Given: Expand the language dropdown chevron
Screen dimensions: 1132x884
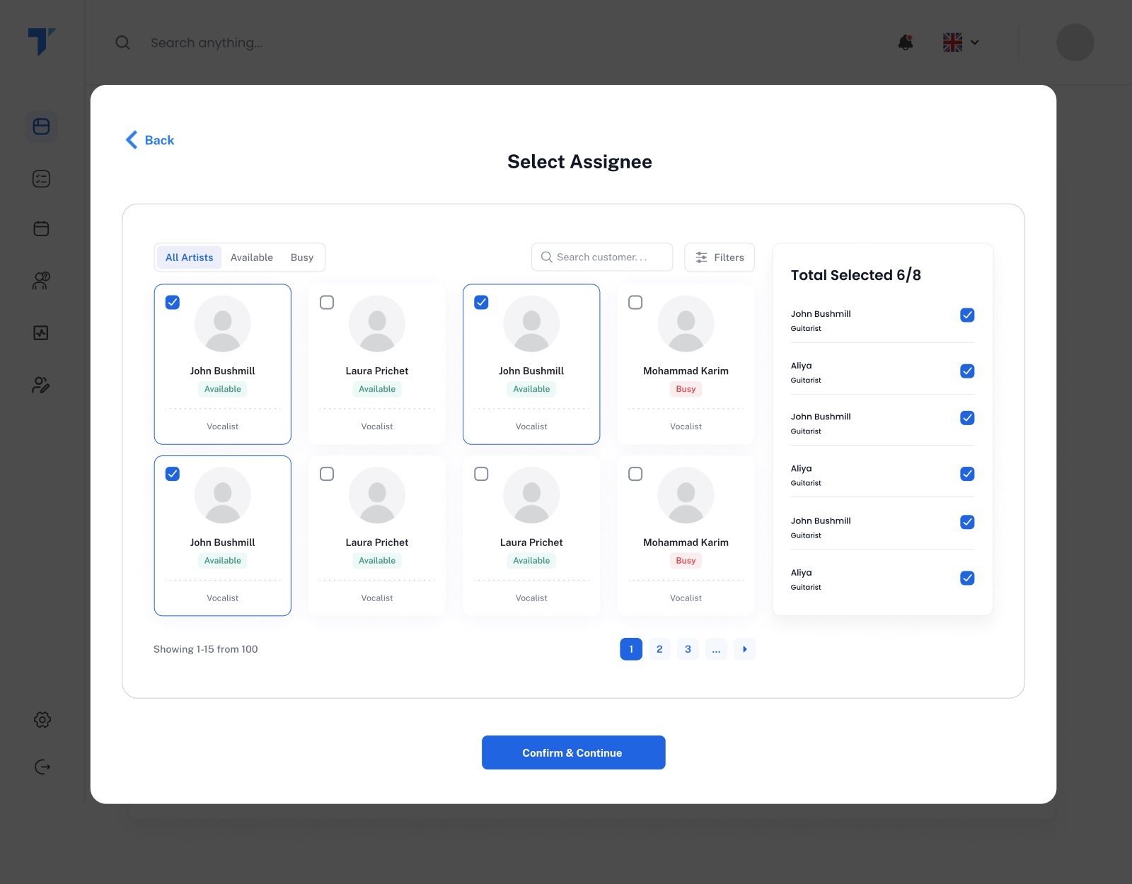Looking at the screenshot, I should pyautogui.click(x=975, y=42).
